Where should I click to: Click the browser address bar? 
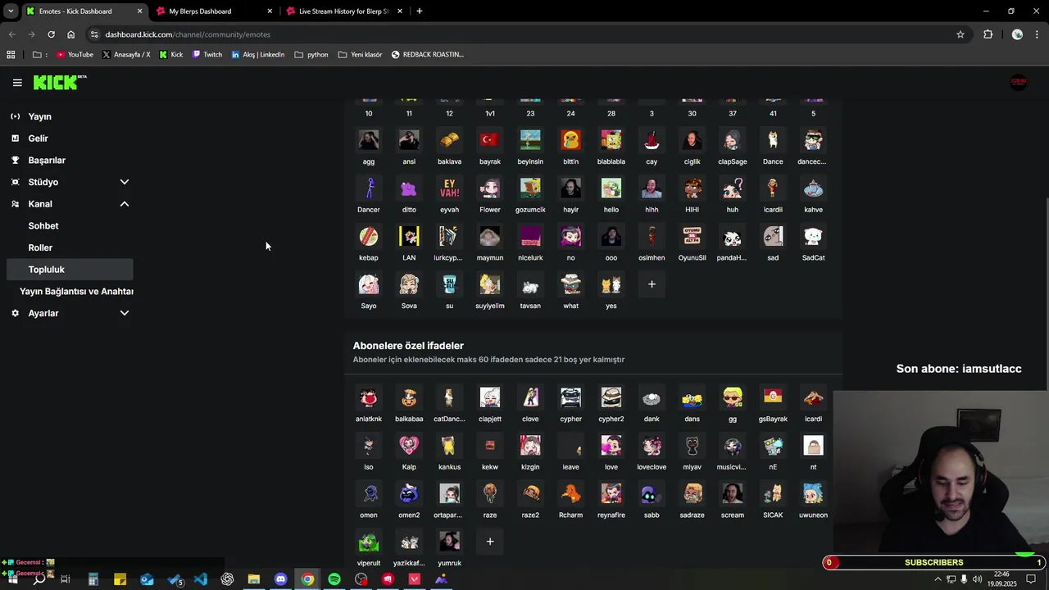pos(524,34)
